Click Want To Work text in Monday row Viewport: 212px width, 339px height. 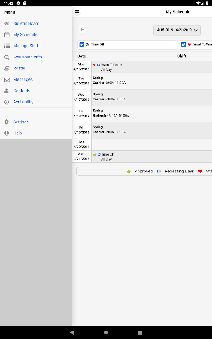coord(112,65)
